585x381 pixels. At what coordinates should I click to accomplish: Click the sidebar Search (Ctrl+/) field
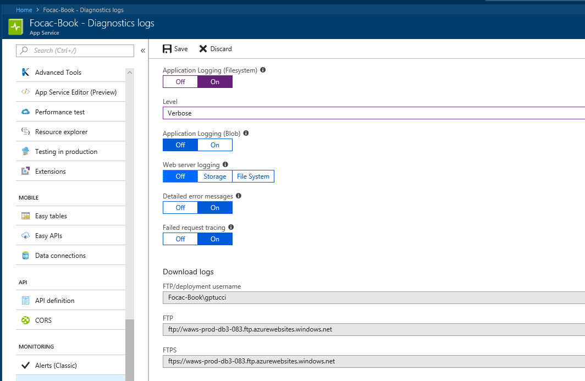(x=75, y=51)
